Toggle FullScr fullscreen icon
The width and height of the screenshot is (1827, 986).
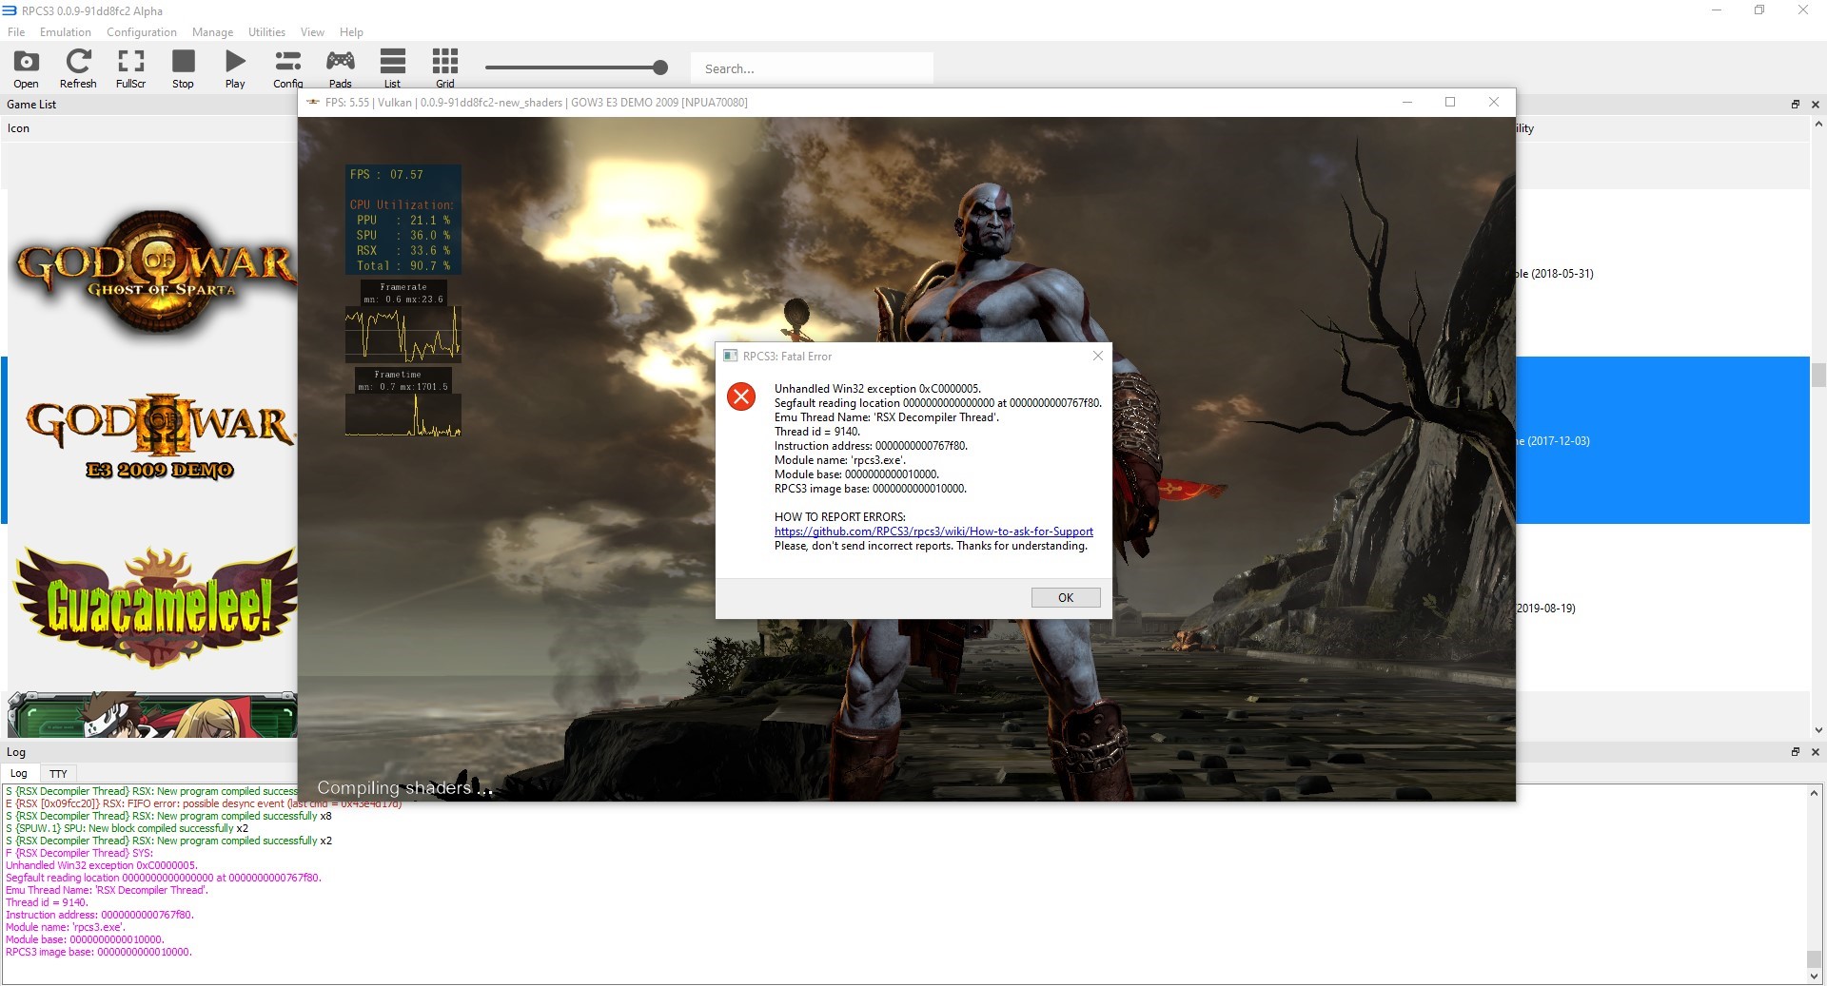(130, 68)
